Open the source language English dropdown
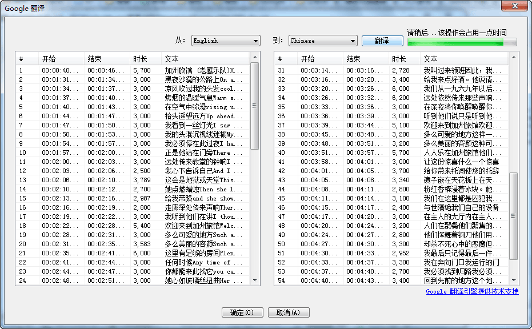The image size is (532, 329). pos(226,41)
